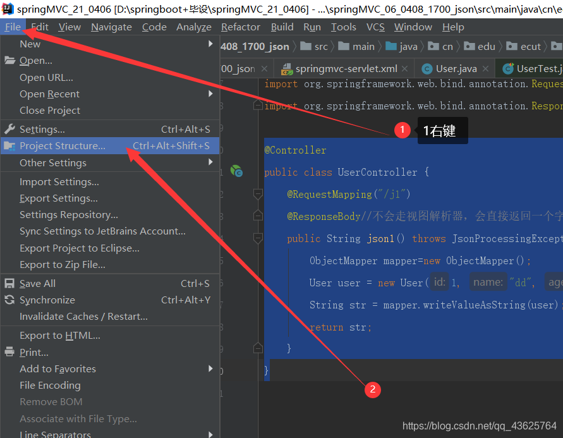Click the 408_1700_json breadcrumb segment

255,46
